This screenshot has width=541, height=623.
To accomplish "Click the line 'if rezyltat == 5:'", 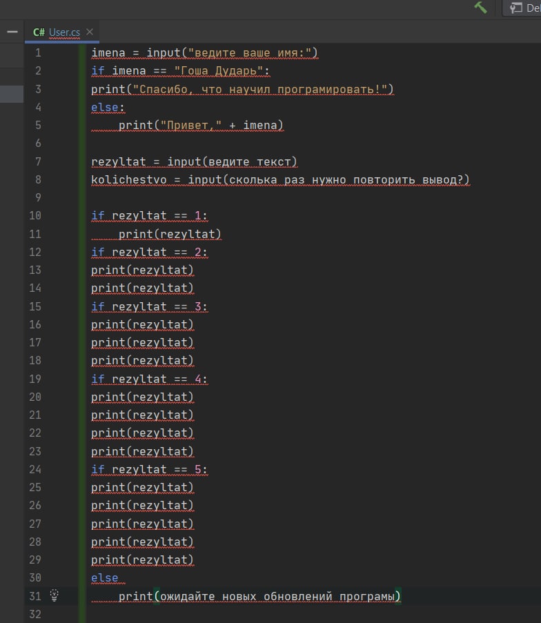I will pos(150,470).
